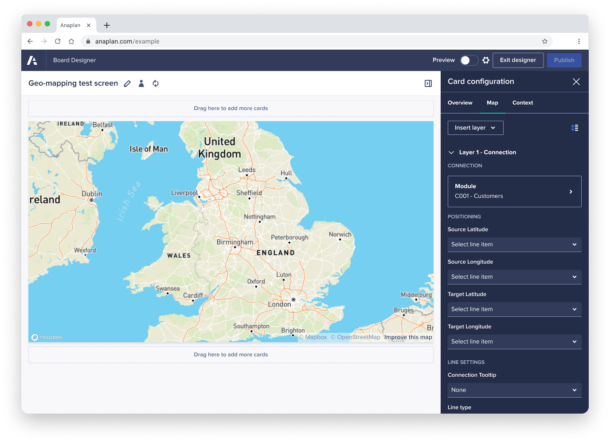610x442 pixels.
Task: Close the Anaplan browser tab
Action: pos(89,25)
